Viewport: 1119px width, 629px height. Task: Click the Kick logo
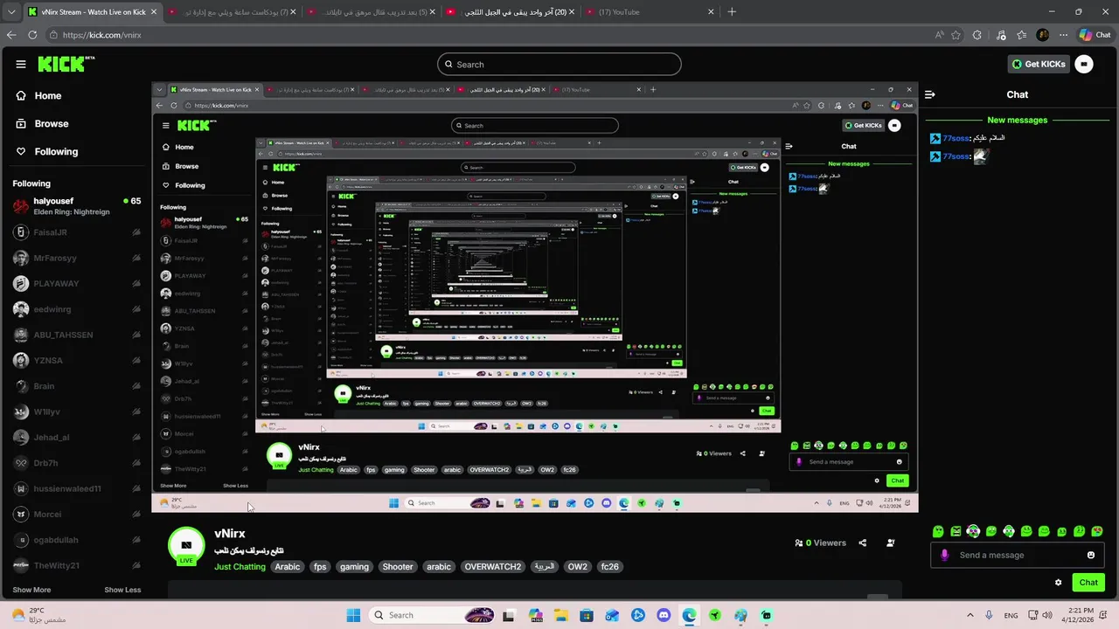click(x=66, y=64)
